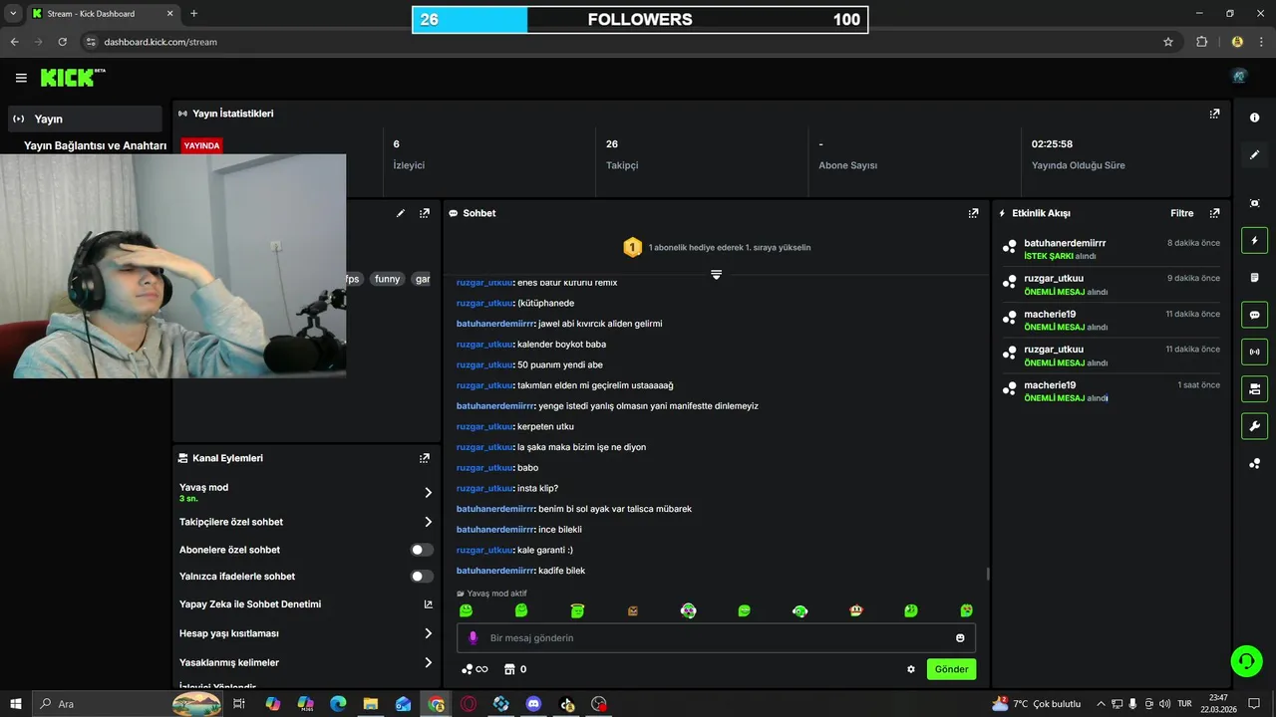
Task: Open the info icon in right sidebar
Action: pyautogui.click(x=1254, y=118)
